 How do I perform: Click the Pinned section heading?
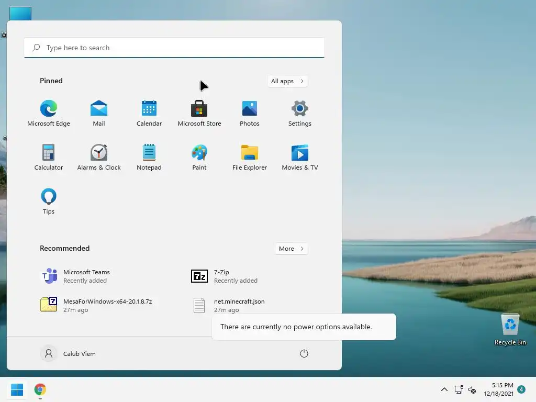pos(51,81)
